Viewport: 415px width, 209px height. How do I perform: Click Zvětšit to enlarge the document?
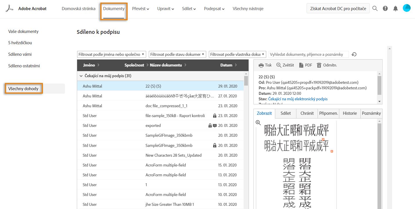click(x=285, y=65)
